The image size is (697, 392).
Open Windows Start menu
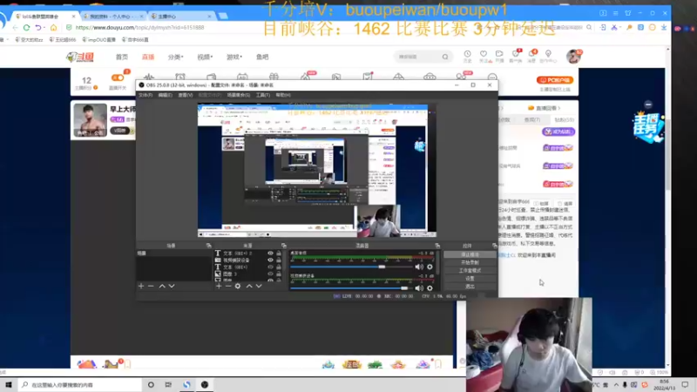point(9,385)
